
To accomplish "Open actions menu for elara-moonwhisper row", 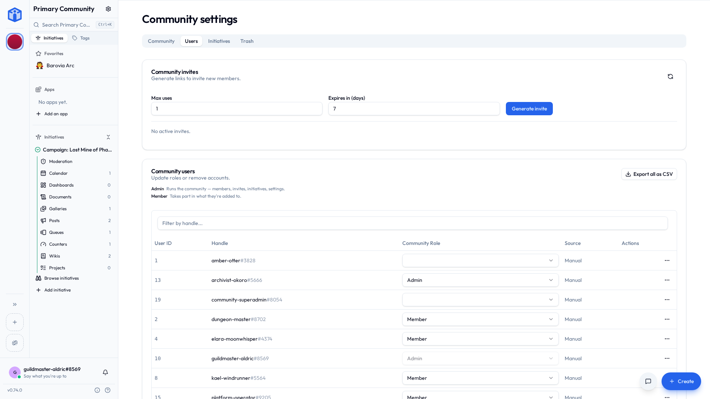I will 667,339.
